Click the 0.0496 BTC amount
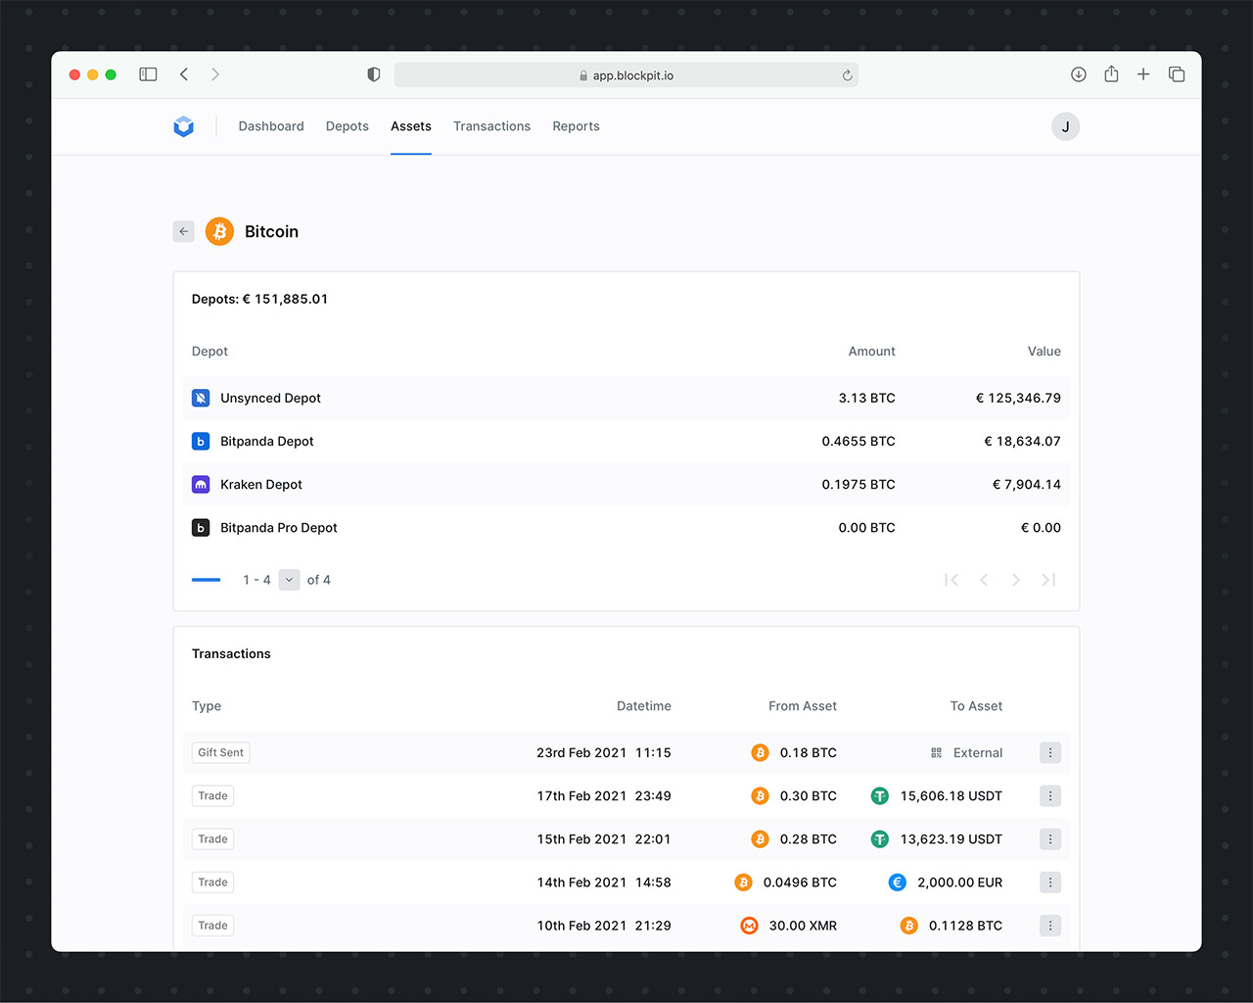 (x=800, y=882)
